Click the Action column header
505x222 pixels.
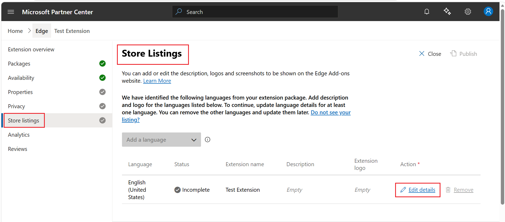(x=410, y=164)
